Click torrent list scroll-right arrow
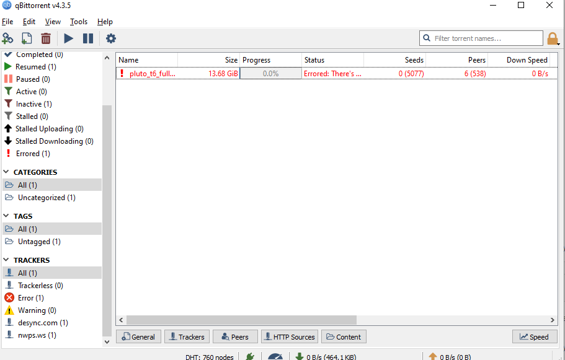This screenshot has height=360, width=565. click(x=553, y=320)
